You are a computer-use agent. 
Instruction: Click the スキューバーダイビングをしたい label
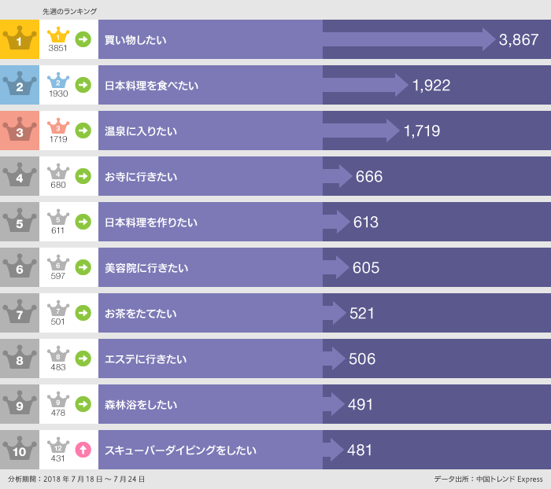(x=181, y=450)
